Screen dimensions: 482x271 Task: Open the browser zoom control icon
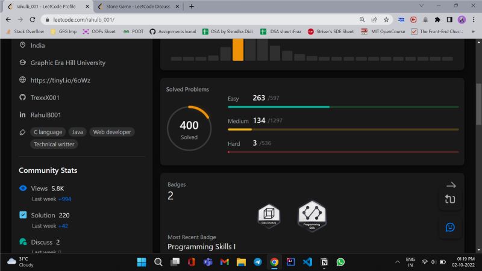click(362, 20)
